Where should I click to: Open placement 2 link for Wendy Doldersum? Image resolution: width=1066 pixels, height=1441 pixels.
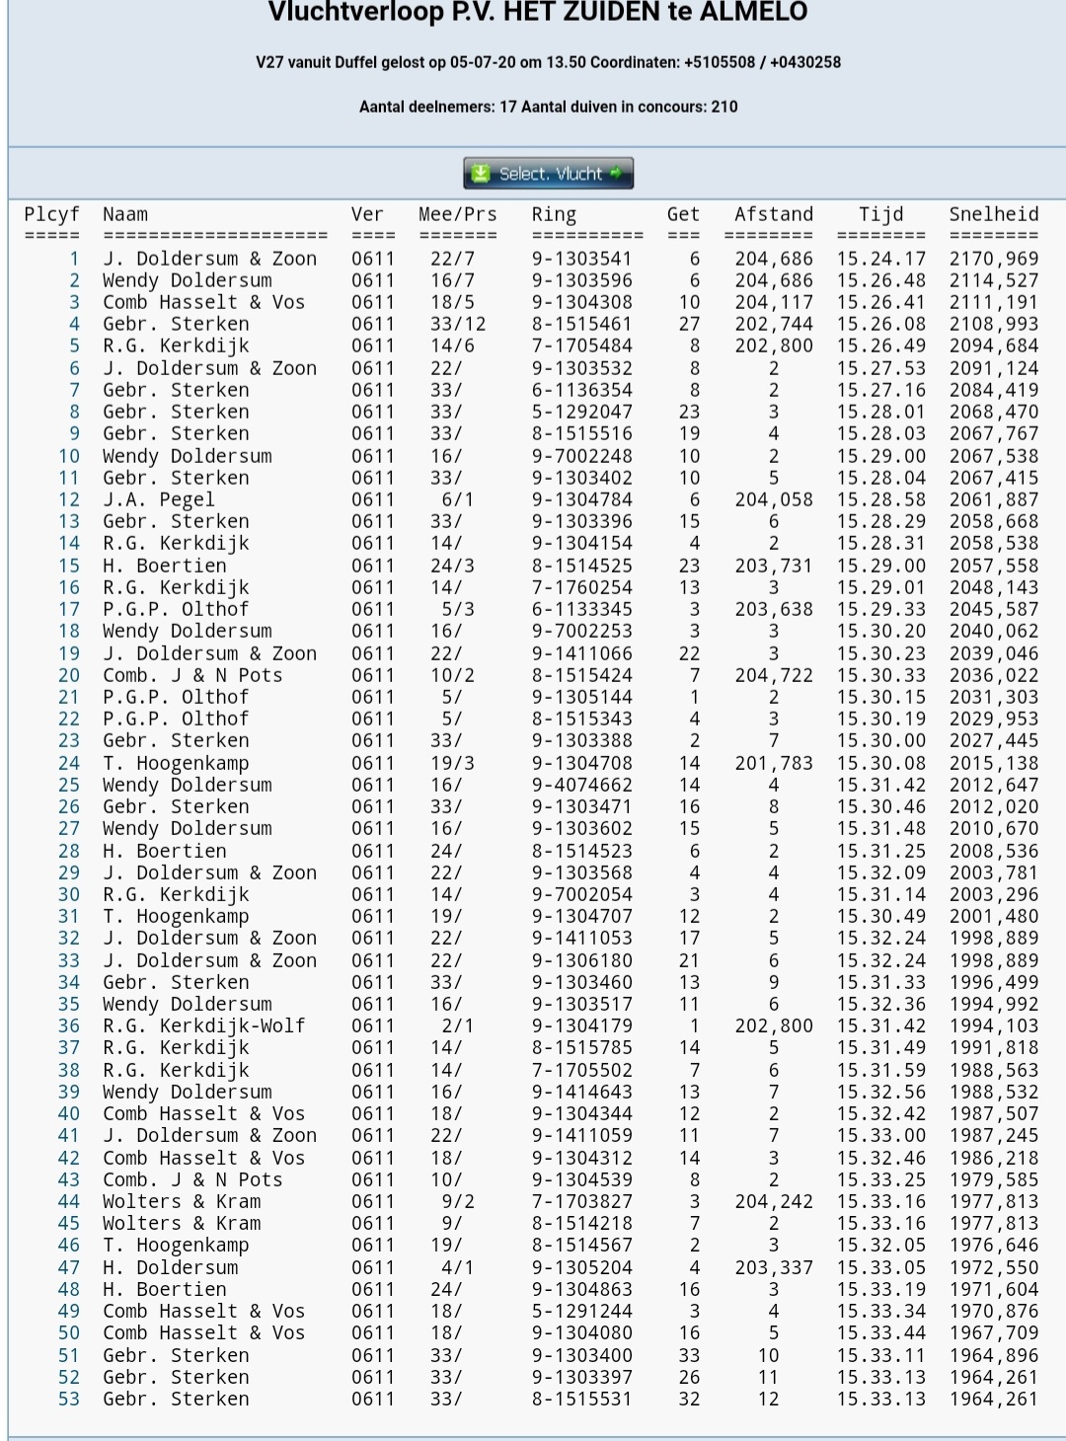pyautogui.click(x=74, y=280)
